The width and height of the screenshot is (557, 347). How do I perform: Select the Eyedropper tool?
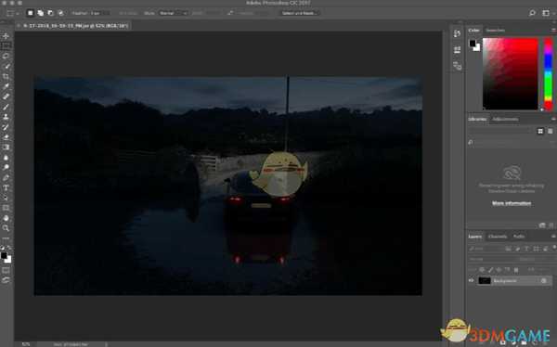(6, 86)
